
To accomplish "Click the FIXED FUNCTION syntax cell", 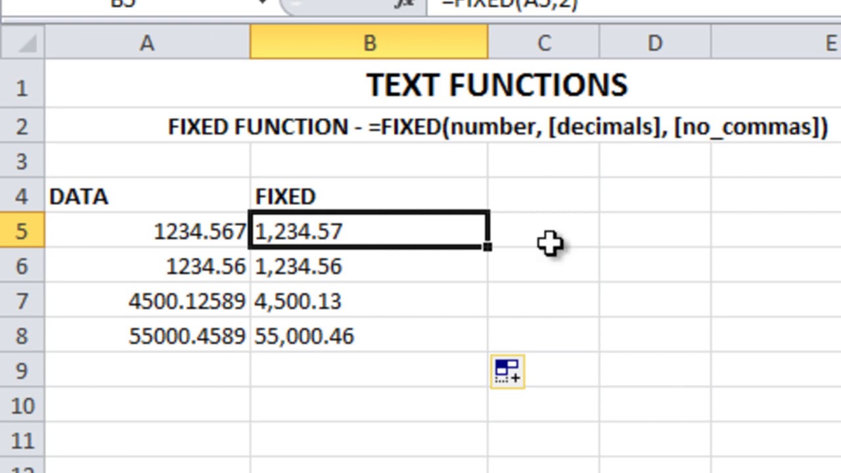I will (x=498, y=126).
